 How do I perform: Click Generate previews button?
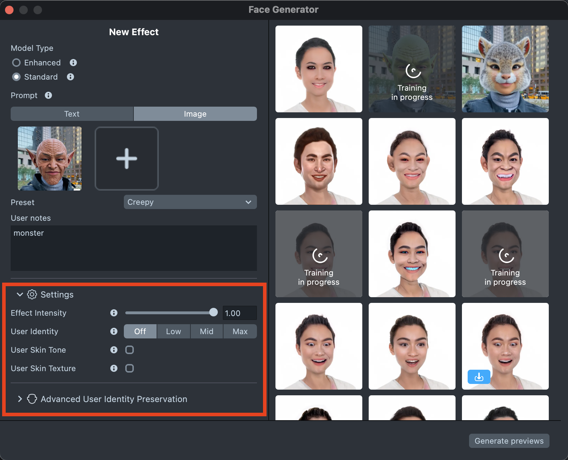pyautogui.click(x=509, y=441)
